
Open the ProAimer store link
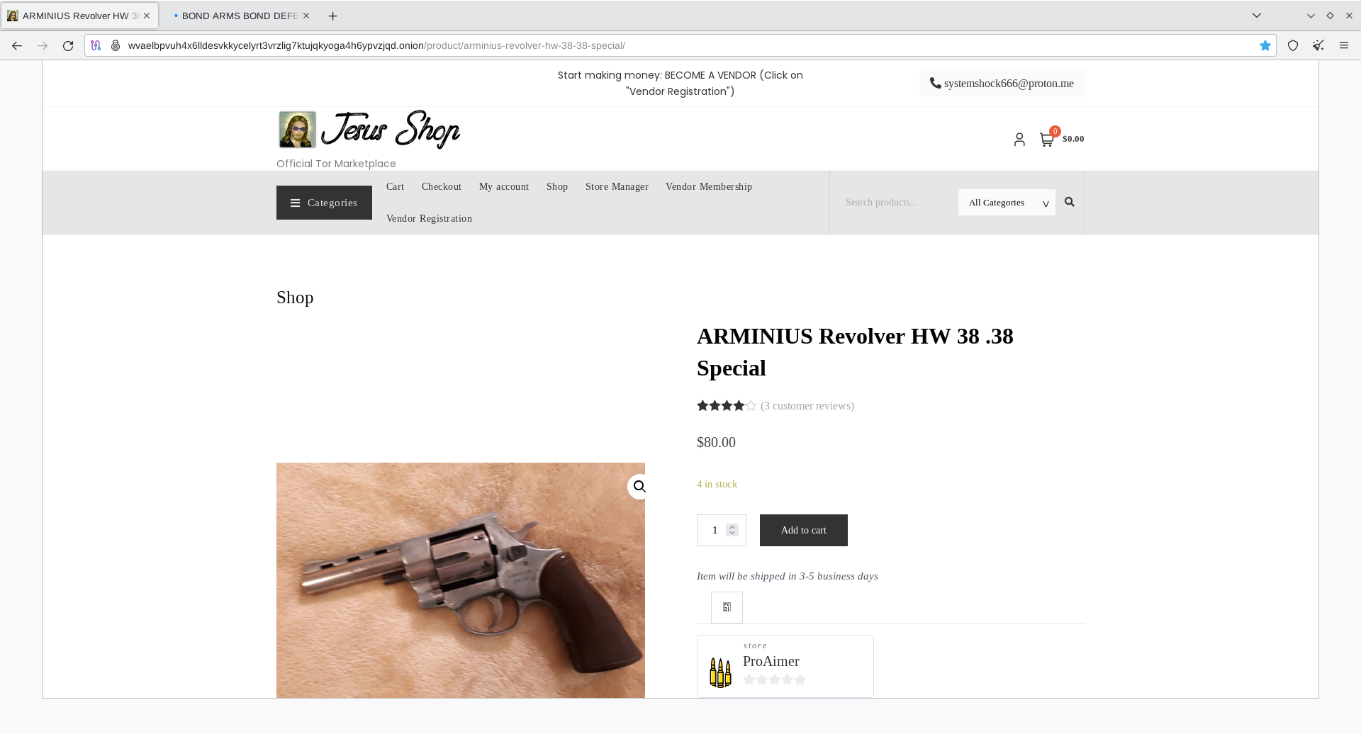click(771, 661)
